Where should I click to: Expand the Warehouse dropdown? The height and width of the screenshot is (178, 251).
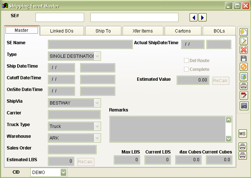97,138
